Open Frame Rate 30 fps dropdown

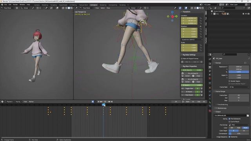pyautogui.click(x=239, y=87)
